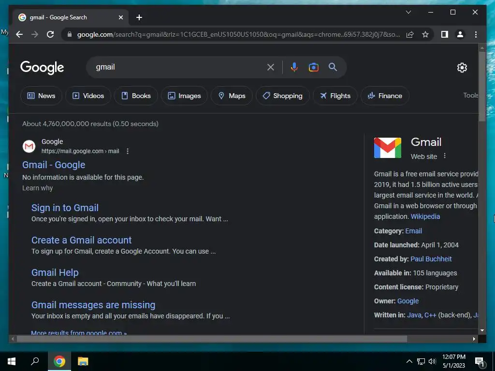The image size is (495, 371).
Task: Select the gmail - Google Search tab
Action: point(71,17)
